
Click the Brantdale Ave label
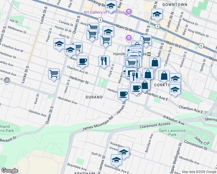(77, 167)
